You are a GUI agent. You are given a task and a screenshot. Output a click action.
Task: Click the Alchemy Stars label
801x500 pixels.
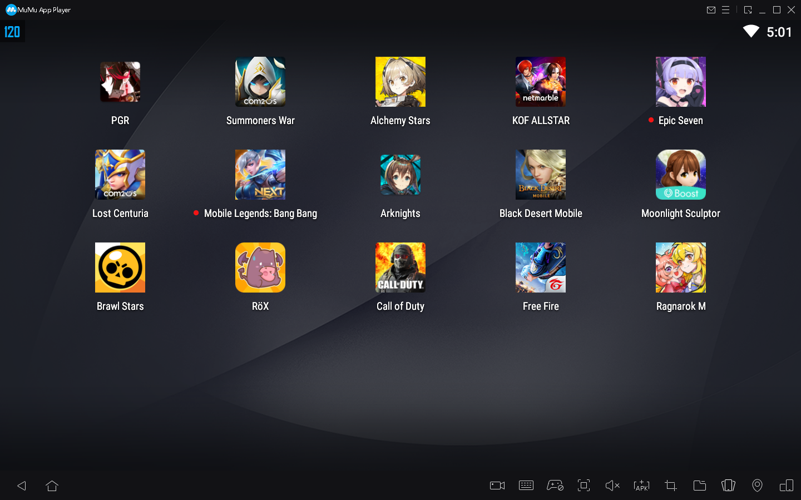[x=400, y=121]
